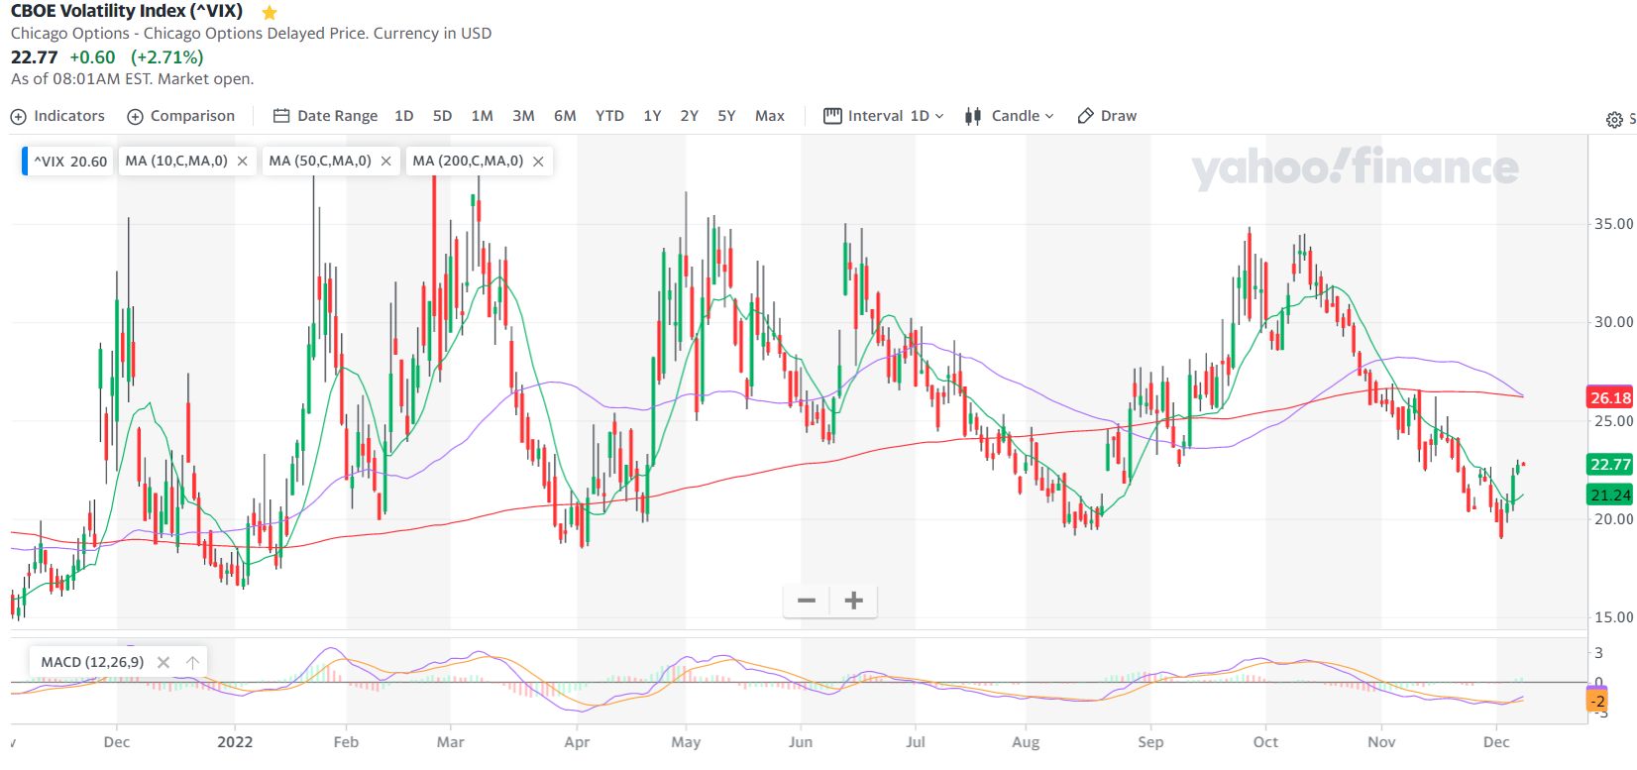Zoom out with the minus button
1637x770 pixels.
tap(807, 601)
